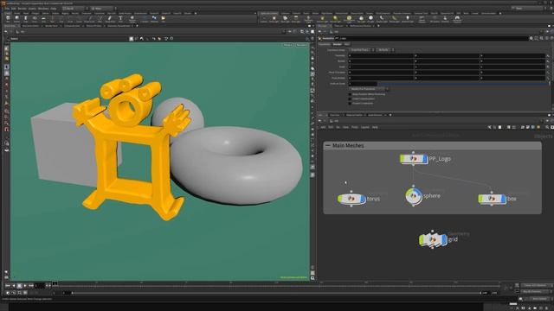Select the Torus tool on Create shelf

coord(35,19)
